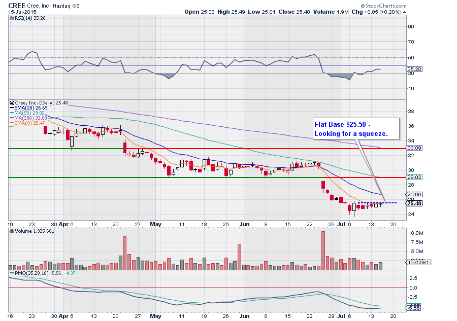
Task: Click the RSI(14) 35.20 legend label
Action: tap(30, 18)
